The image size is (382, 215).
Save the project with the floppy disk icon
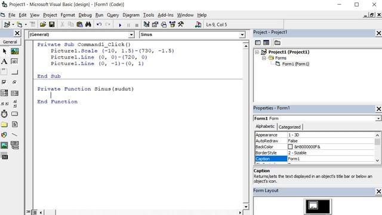[52, 24]
